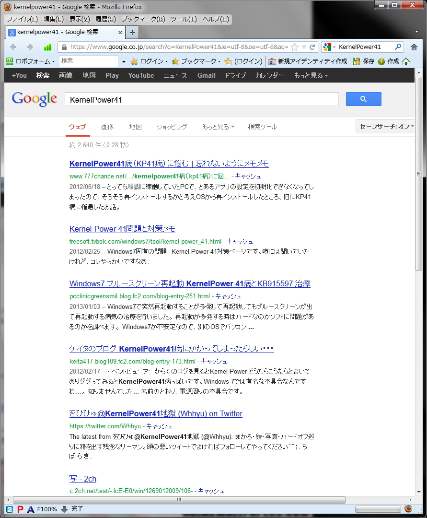Viewport: 427px width, 518px height.
Task: Click 新規アイデンティティ作成 in RoboForm toolbar
Action: click(x=308, y=61)
